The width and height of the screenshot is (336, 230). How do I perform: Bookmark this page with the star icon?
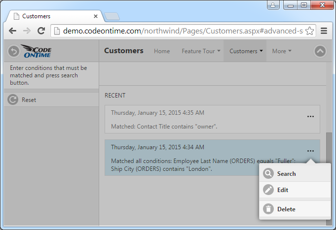click(x=310, y=31)
